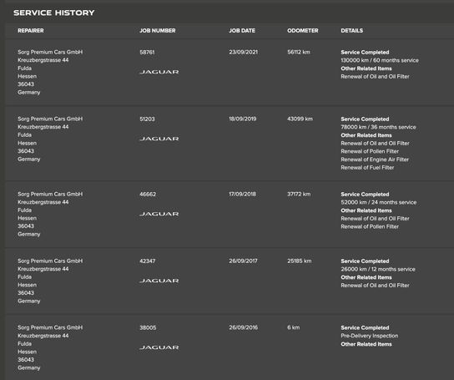Select the JOB DATE column header

(242, 30)
